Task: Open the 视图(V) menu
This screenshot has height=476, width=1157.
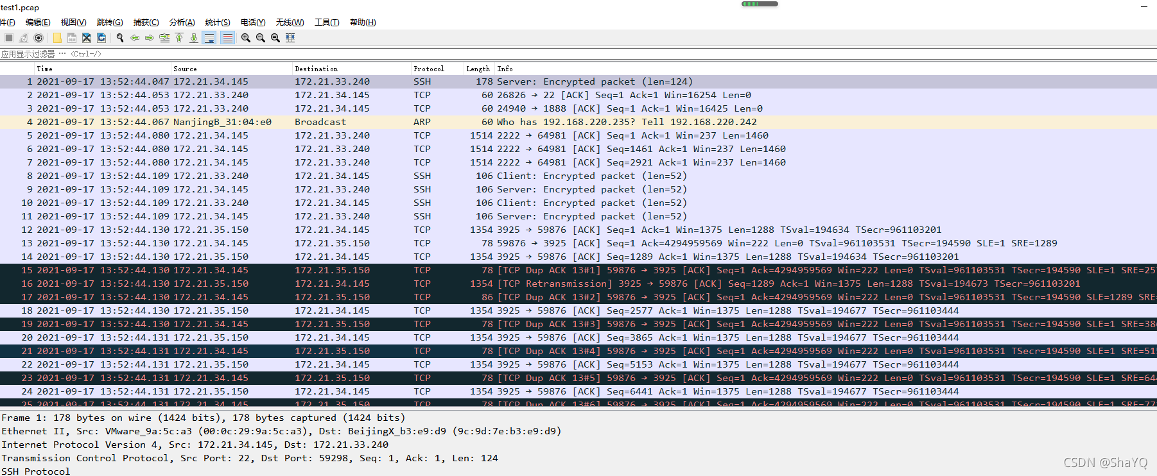Action: [73, 22]
